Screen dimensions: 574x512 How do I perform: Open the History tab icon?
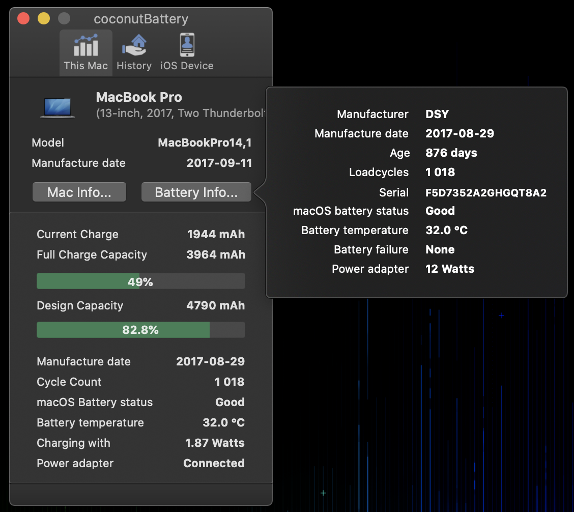(x=134, y=45)
